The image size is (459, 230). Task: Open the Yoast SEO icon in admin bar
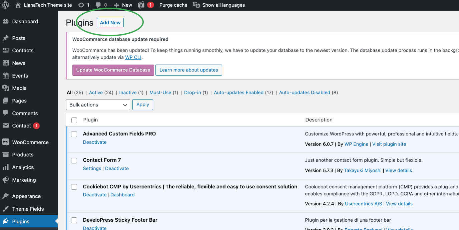[x=141, y=5]
